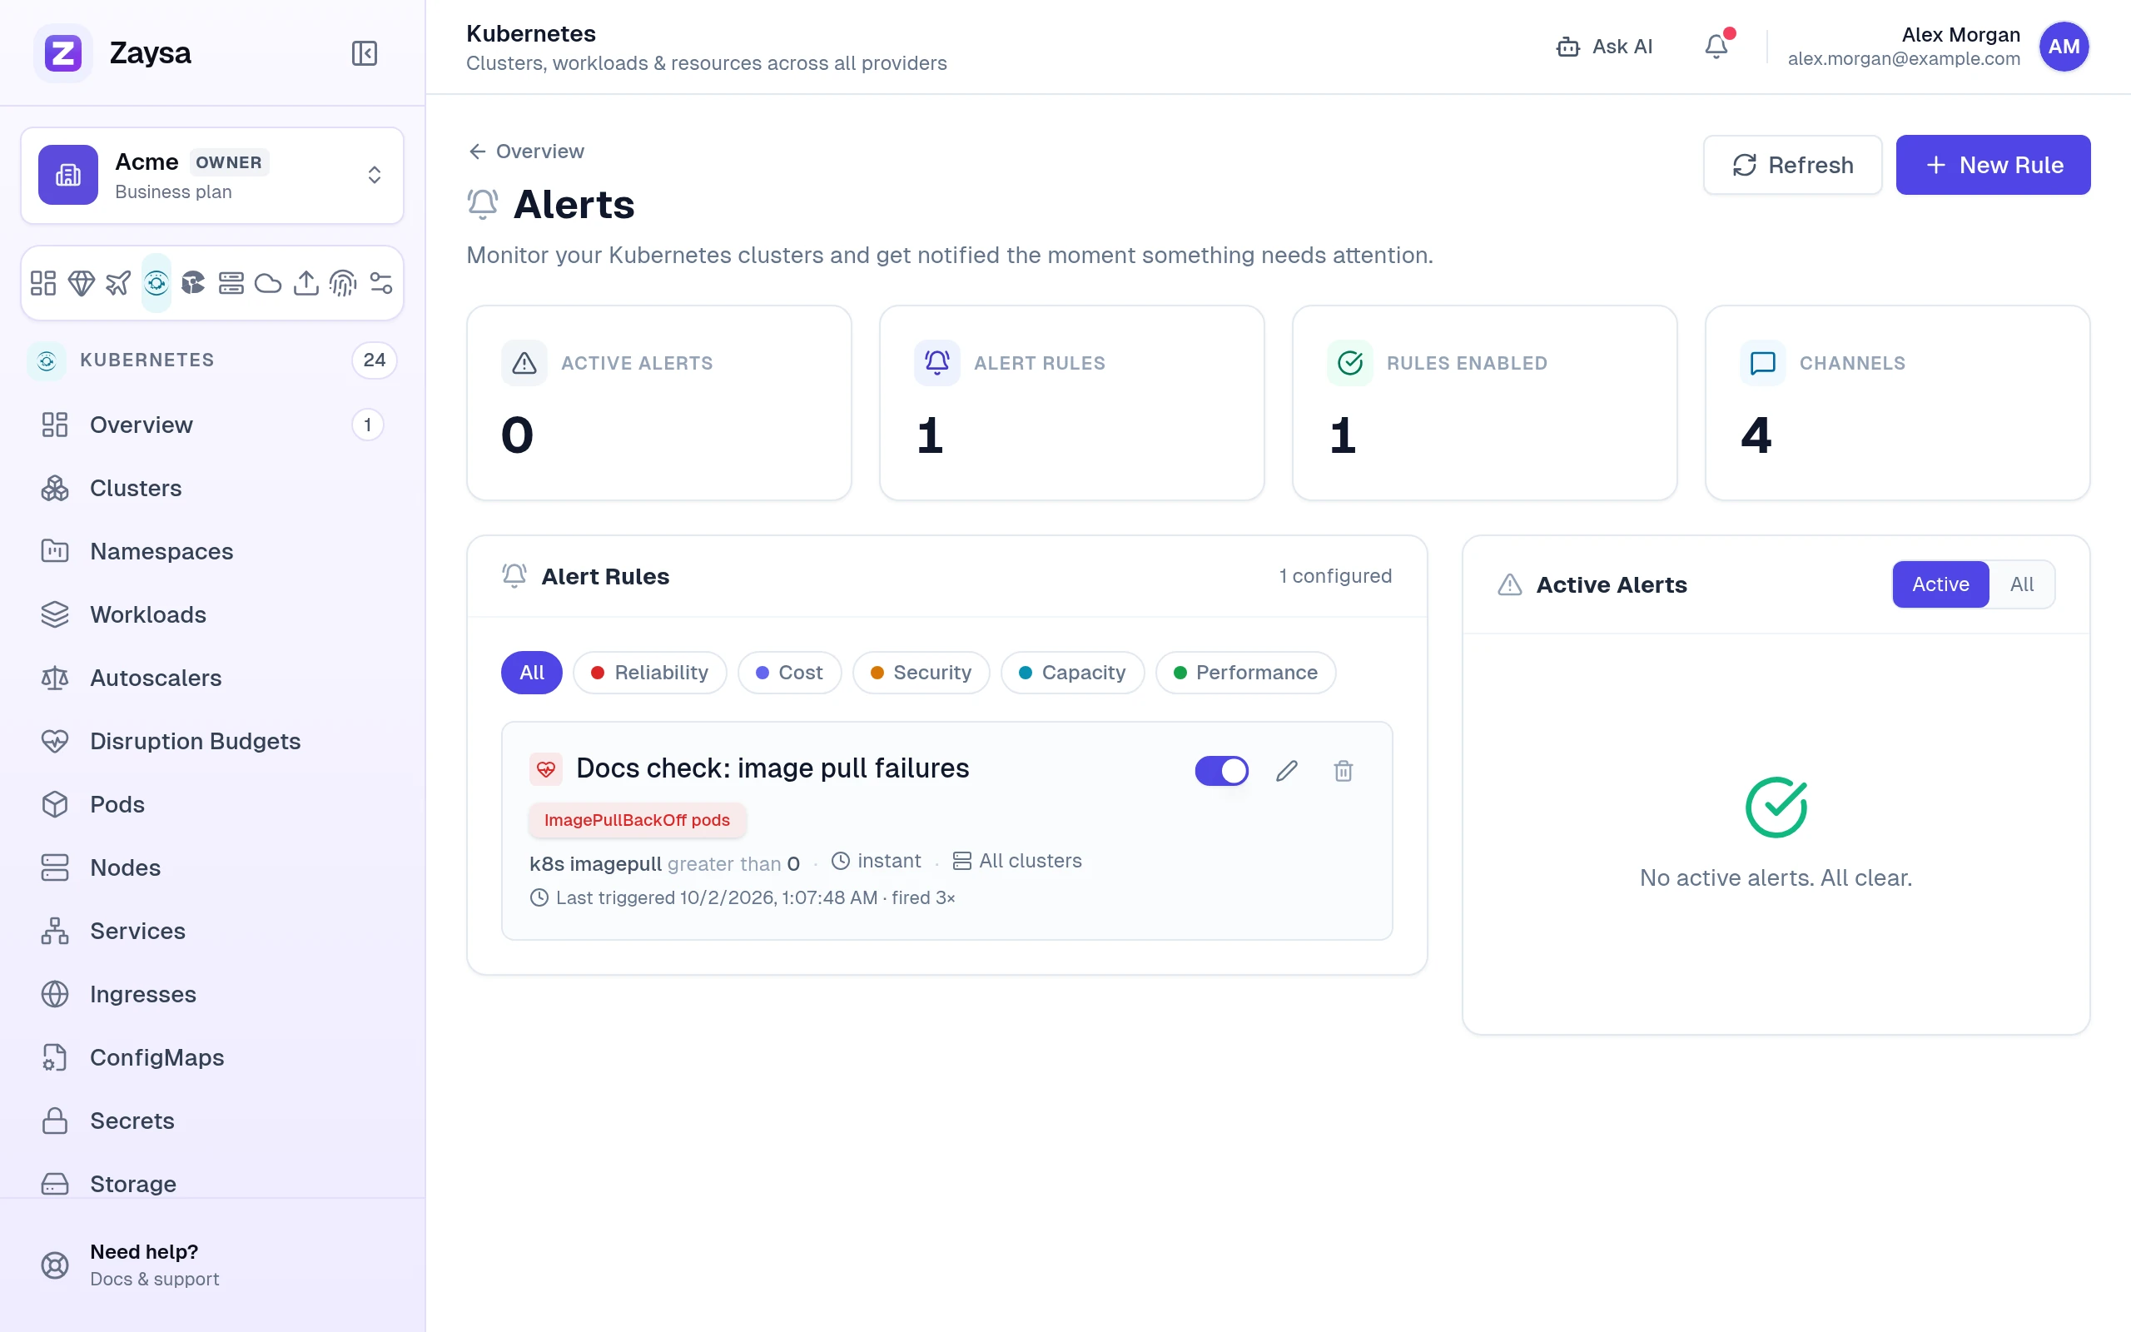Select the airplane icon in module strip

(x=118, y=283)
